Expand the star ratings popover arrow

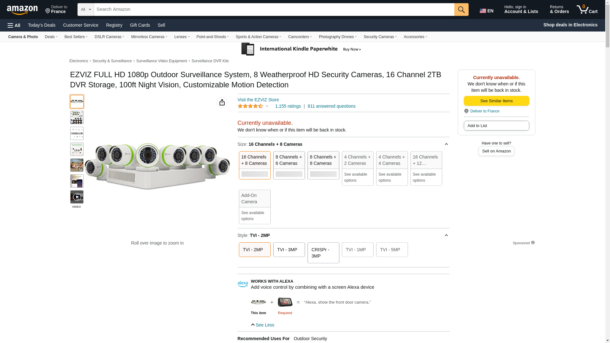tap(267, 106)
